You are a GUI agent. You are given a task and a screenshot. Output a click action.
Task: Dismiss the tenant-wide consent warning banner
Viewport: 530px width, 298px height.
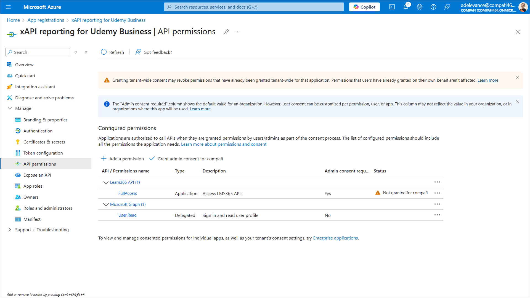pyautogui.click(x=517, y=78)
